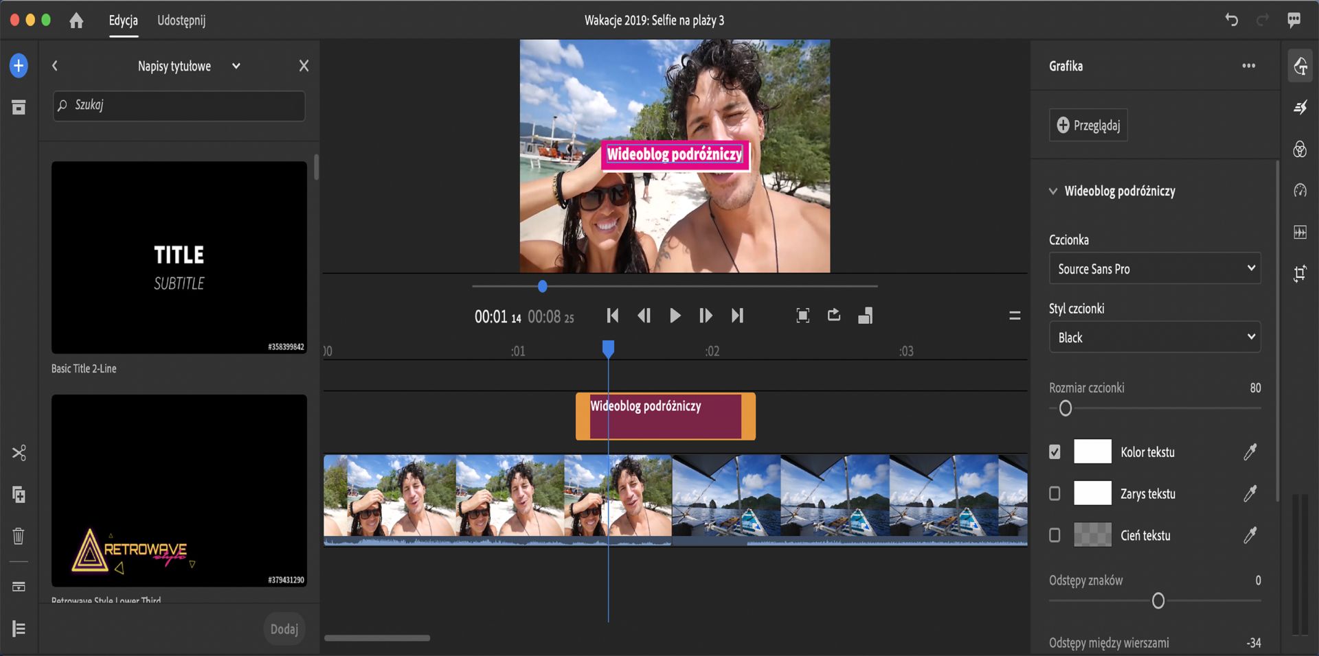Enable the Zarys tekstu checkbox

click(1055, 493)
